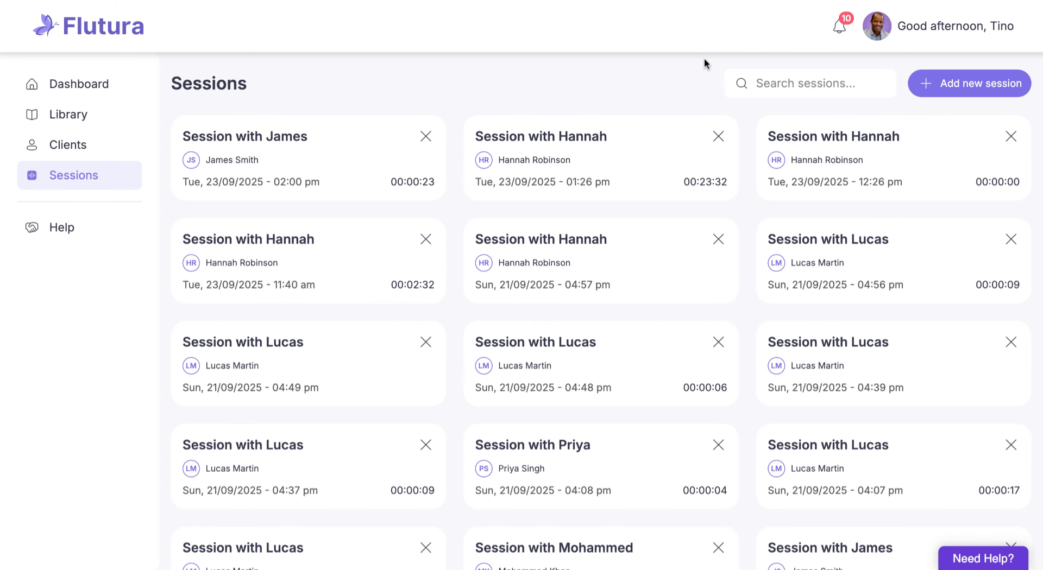Screen dimensions: 1043x570
Task: Click the PS avatar for Priya Singh
Action: click(483, 468)
